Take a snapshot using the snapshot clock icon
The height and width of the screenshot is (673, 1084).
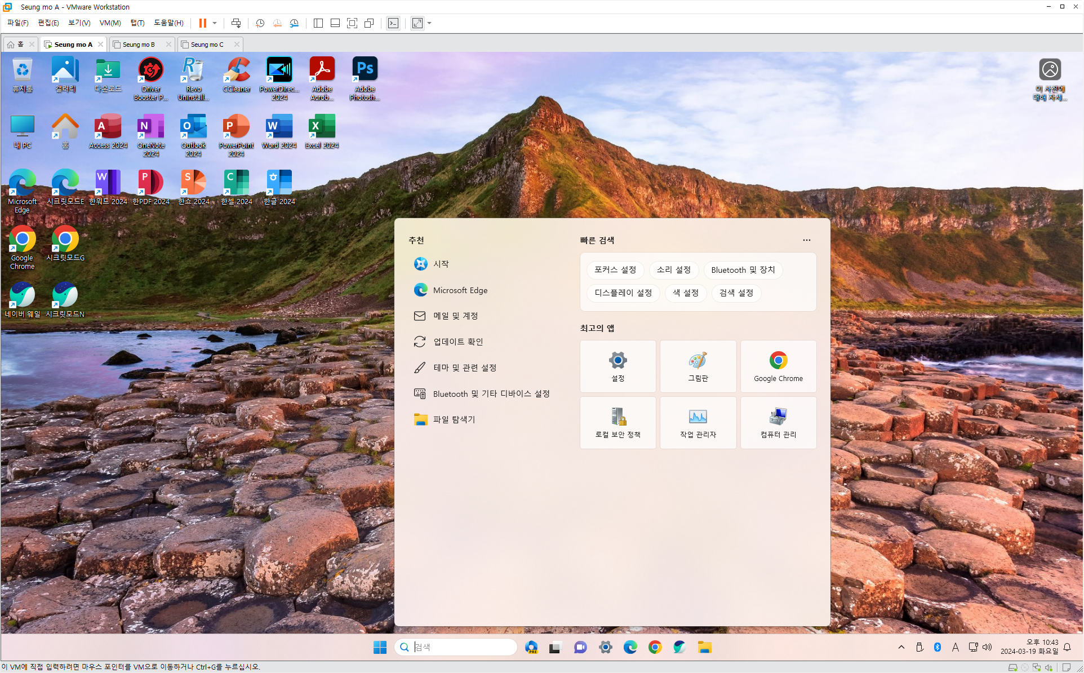[x=260, y=23]
